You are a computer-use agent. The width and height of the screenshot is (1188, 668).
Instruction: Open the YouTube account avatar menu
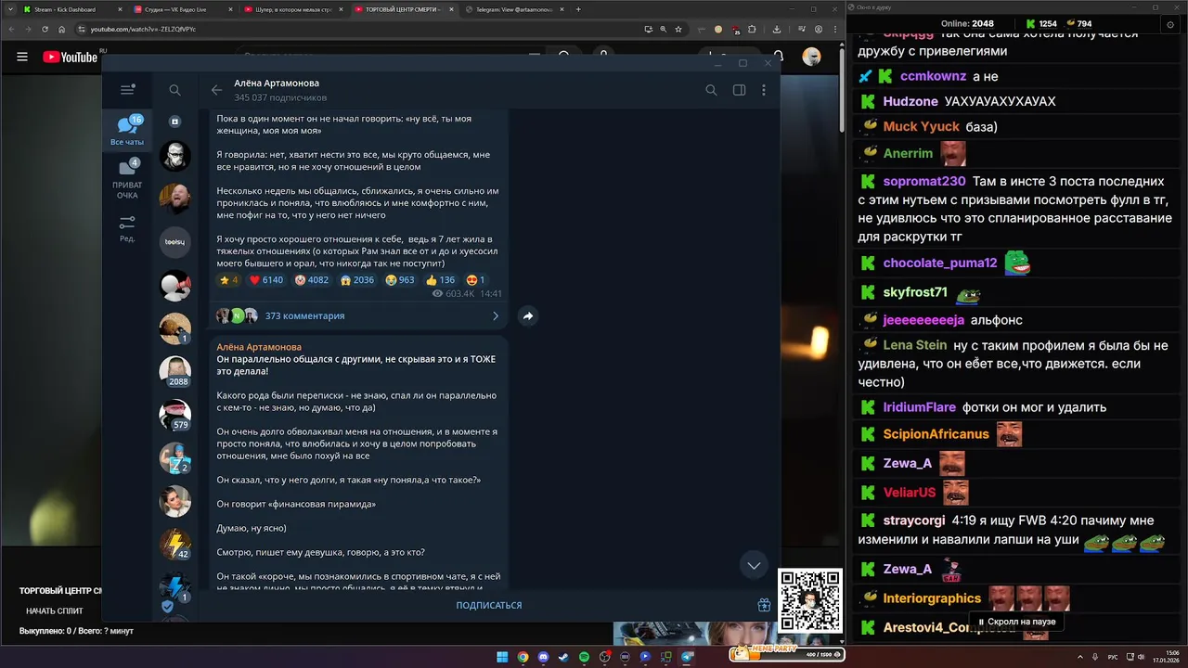coord(811,57)
